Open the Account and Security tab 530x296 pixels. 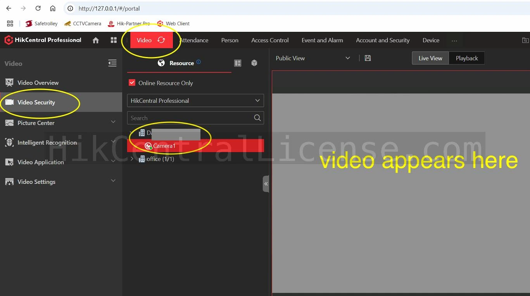(x=383, y=40)
